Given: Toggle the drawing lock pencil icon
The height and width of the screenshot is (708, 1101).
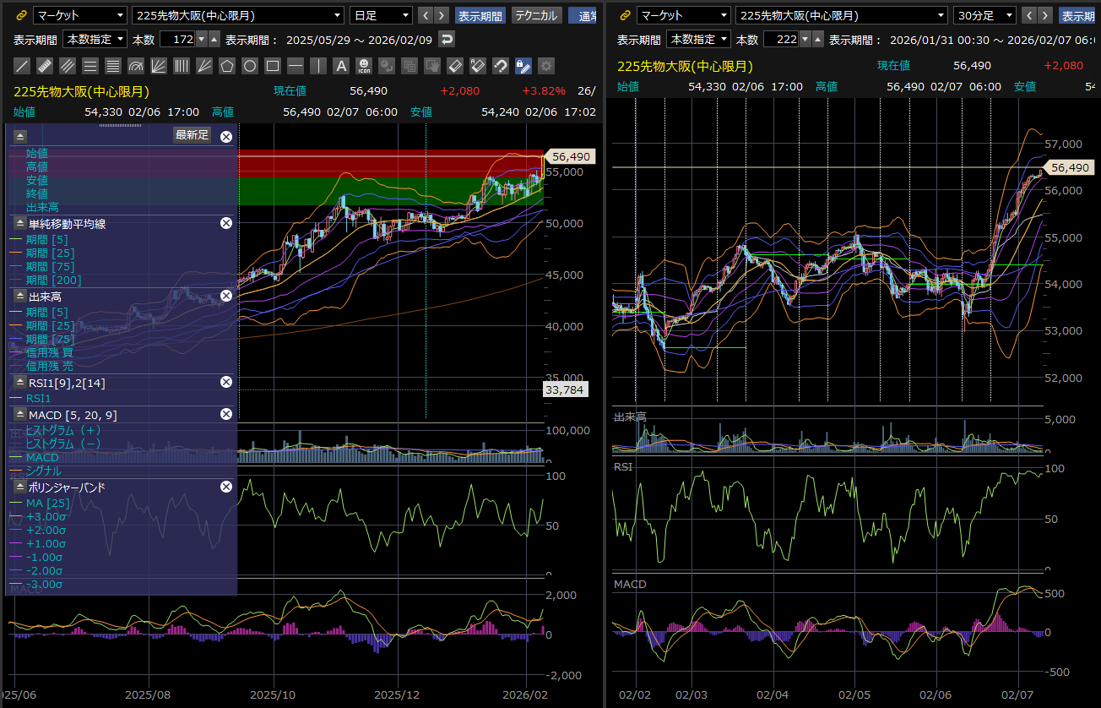Looking at the screenshot, I should (523, 66).
